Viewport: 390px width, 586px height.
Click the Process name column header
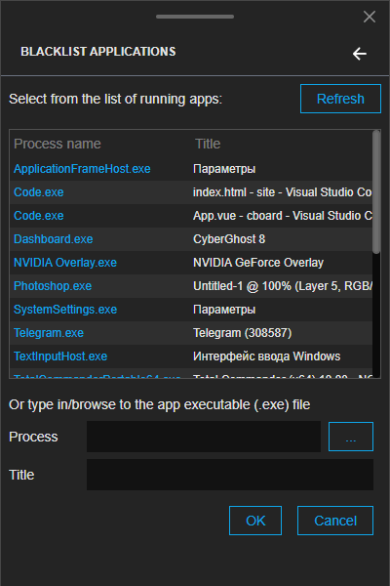pyautogui.click(x=58, y=144)
